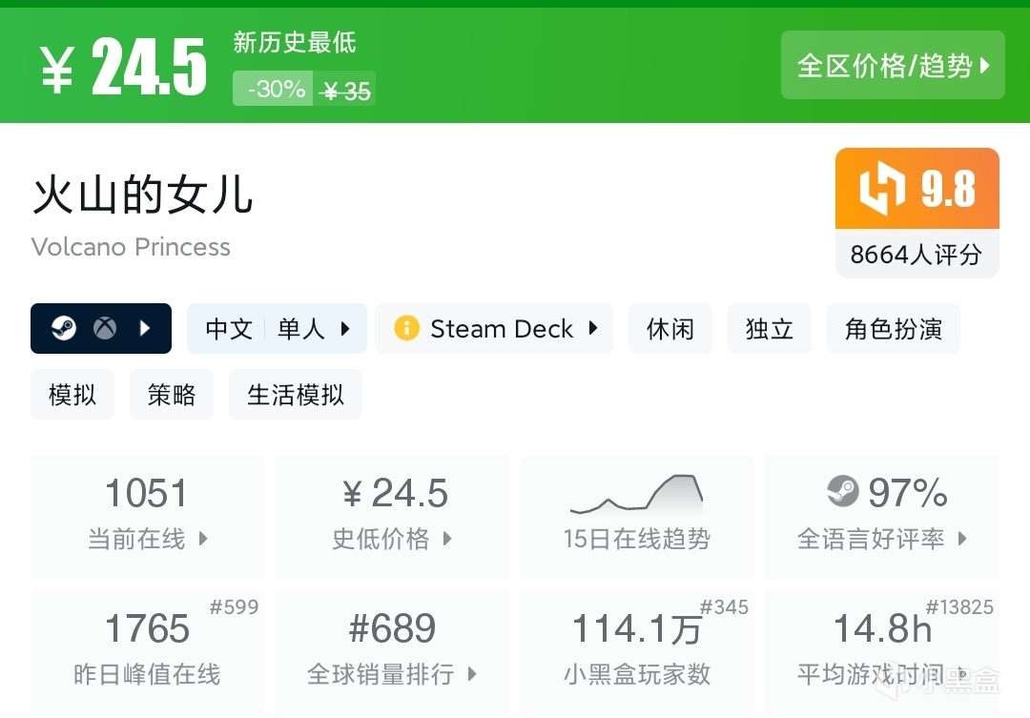Select the 休闲 genre tag
The width and height of the screenshot is (1030, 718).
[670, 329]
